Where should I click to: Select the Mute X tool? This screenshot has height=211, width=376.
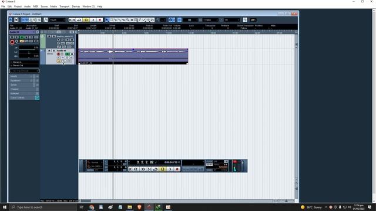(x=132, y=20)
